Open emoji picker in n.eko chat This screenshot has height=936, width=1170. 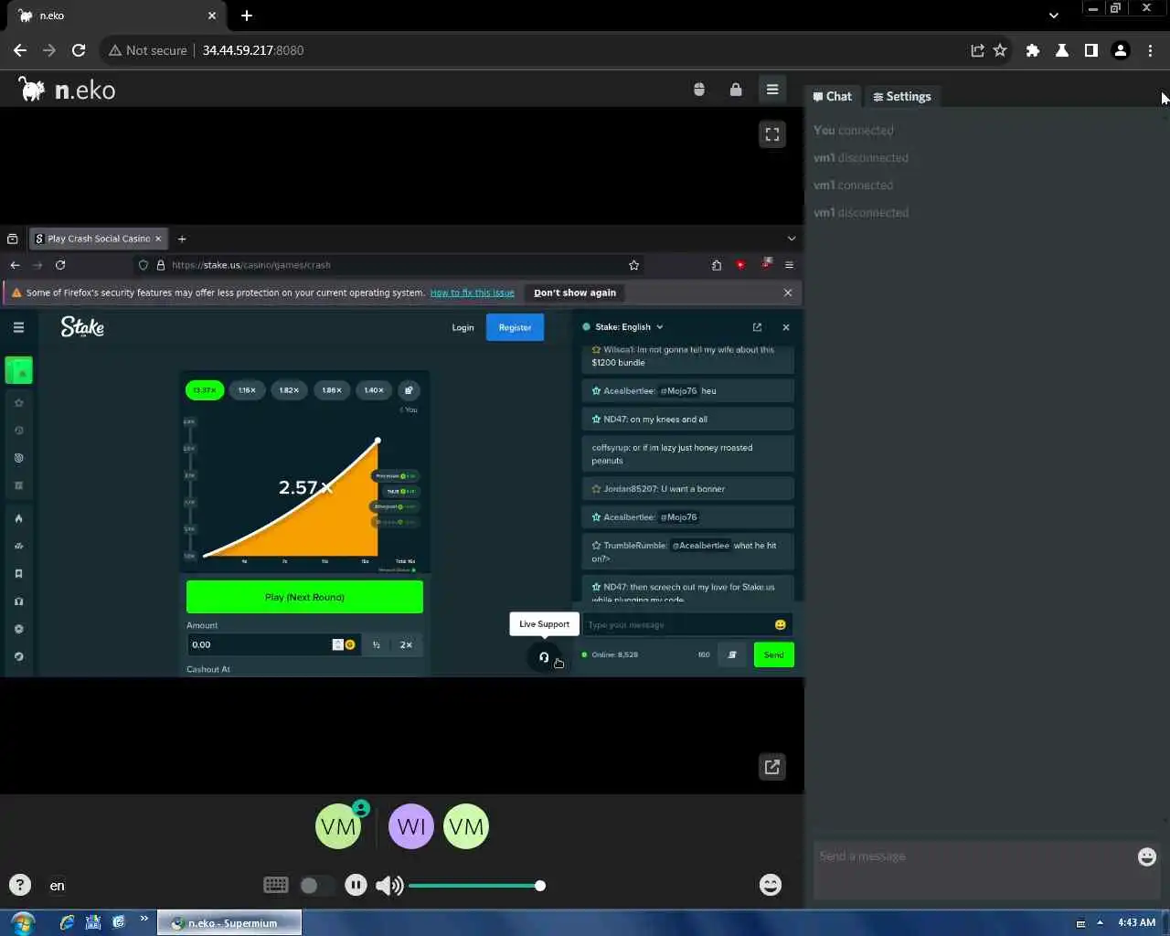[x=1147, y=856]
